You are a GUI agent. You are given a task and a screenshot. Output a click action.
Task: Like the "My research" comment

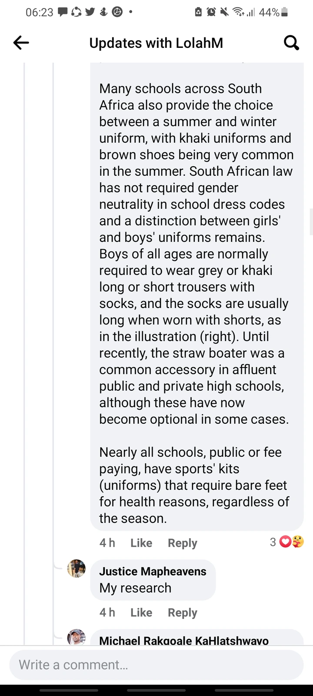(141, 612)
